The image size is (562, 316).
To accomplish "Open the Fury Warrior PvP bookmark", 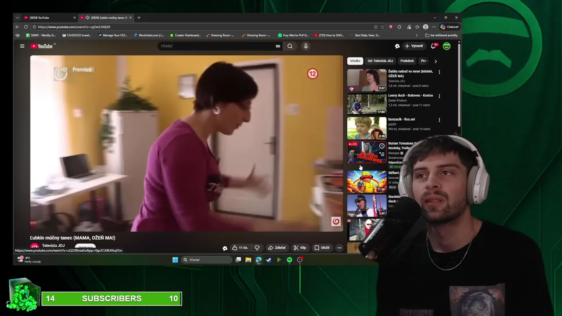I will 293,35.
